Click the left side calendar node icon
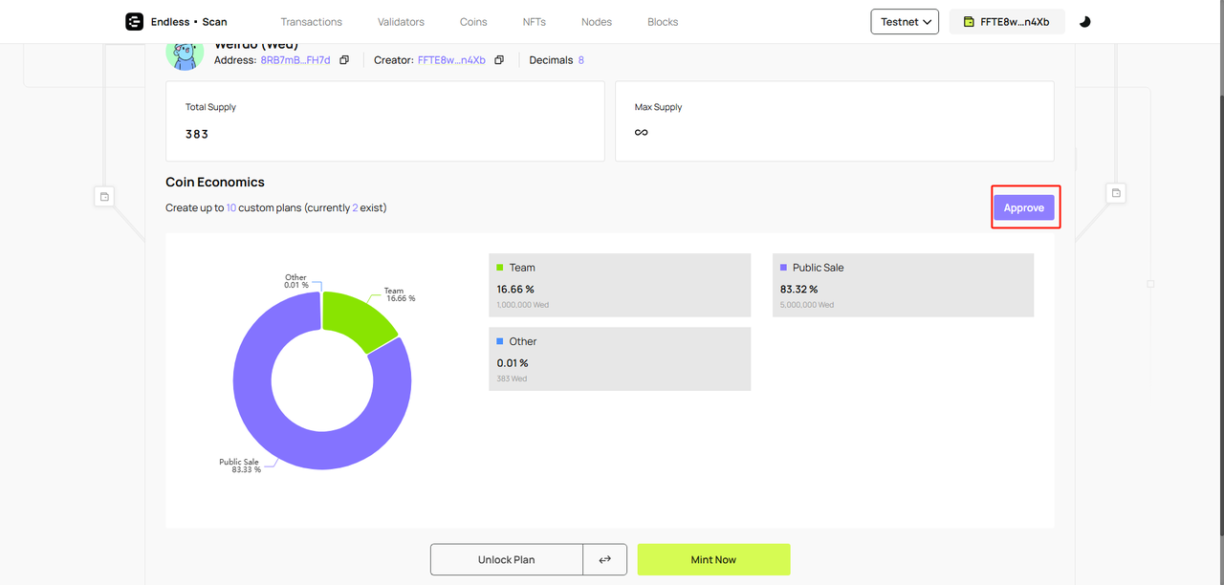 (105, 196)
